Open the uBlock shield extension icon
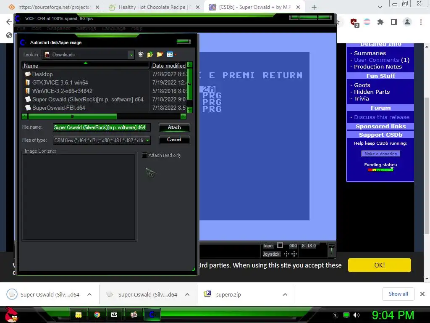430x323 pixels. (354, 22)
